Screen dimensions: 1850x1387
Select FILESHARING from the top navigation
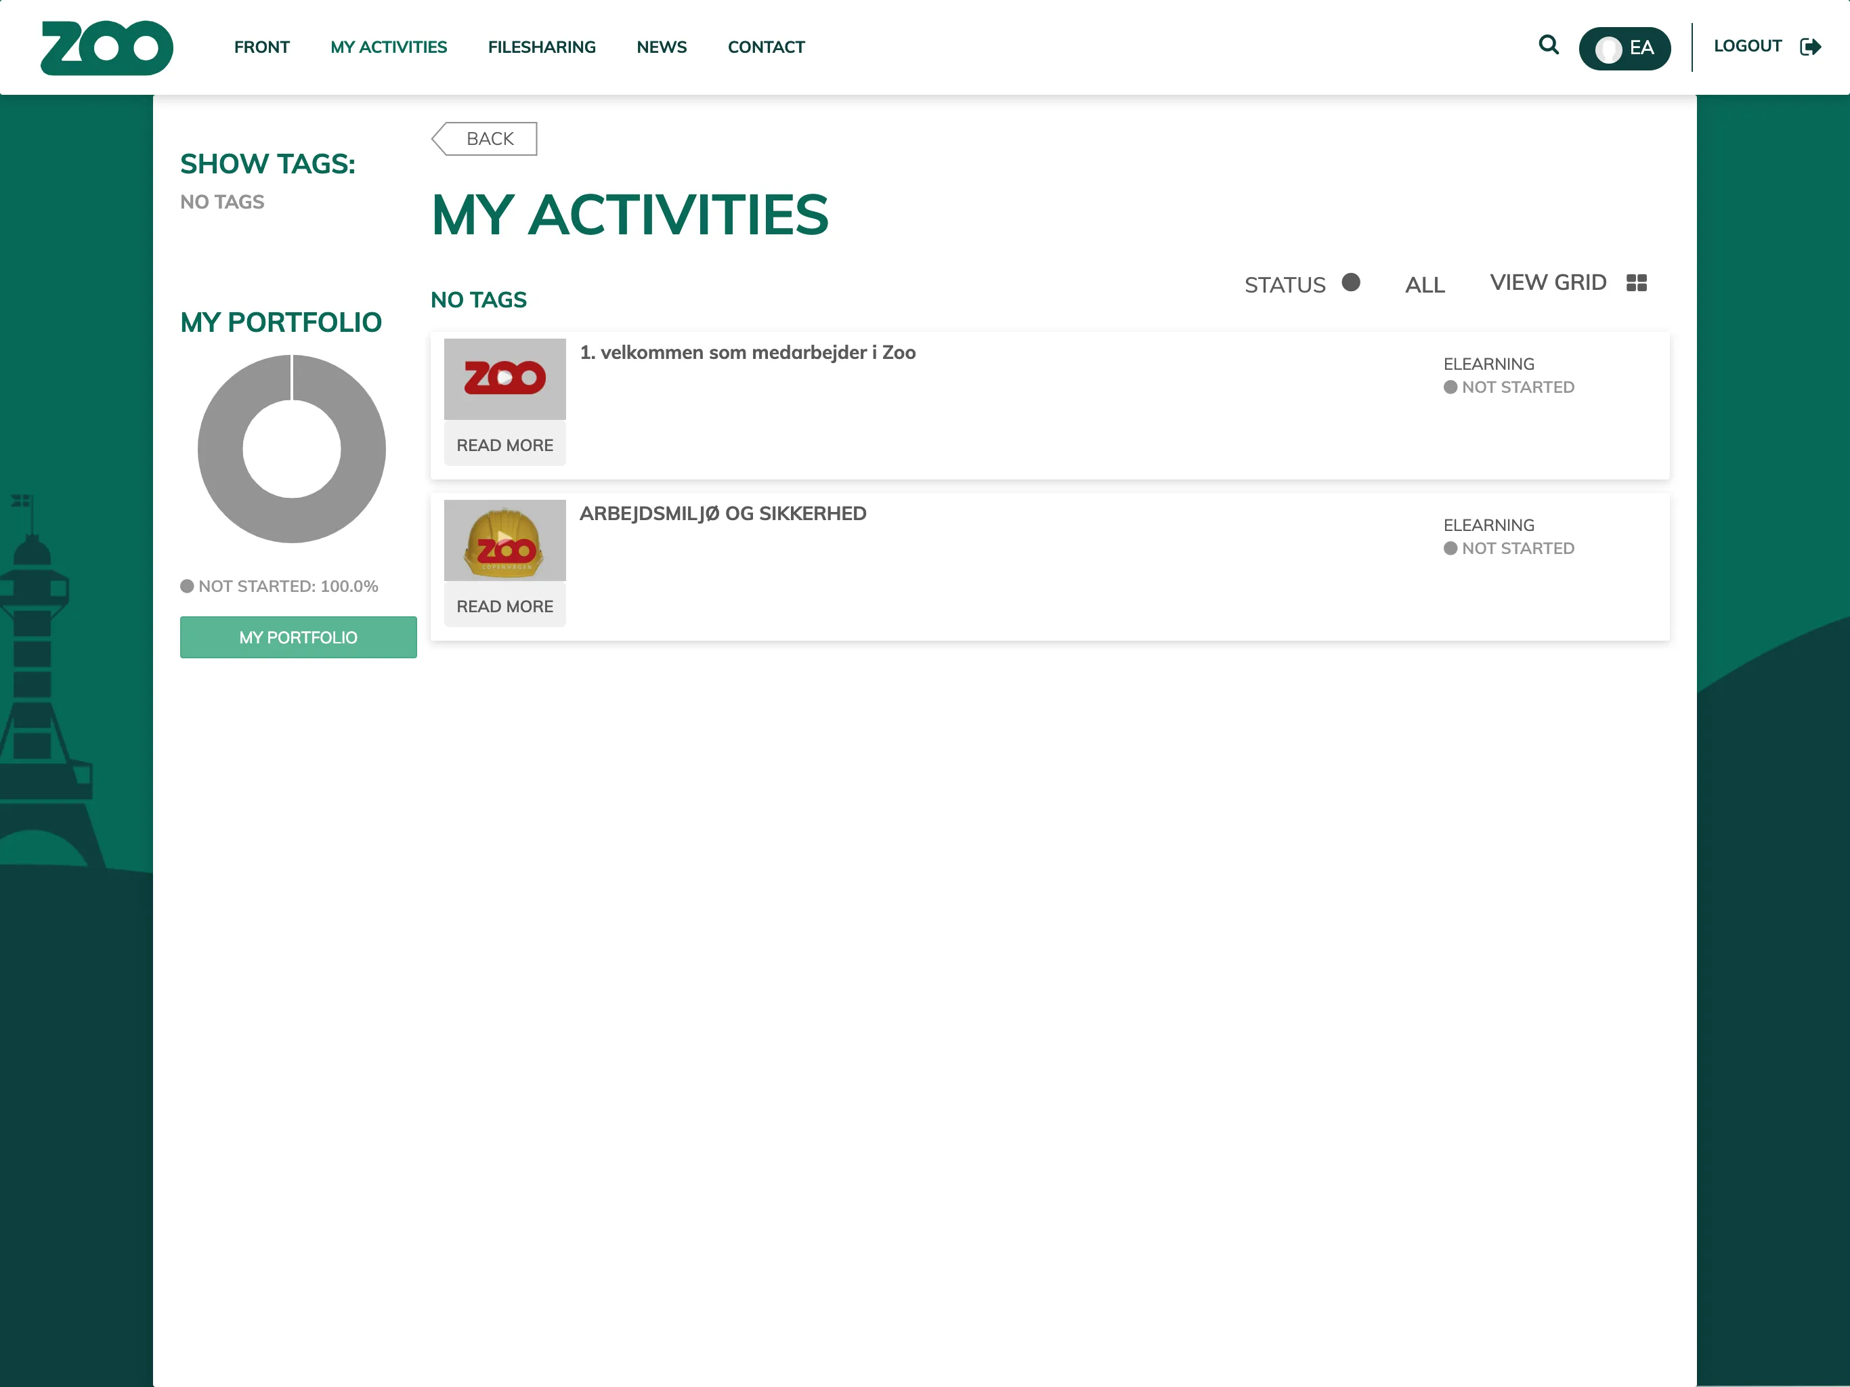(x=540, y=47)
